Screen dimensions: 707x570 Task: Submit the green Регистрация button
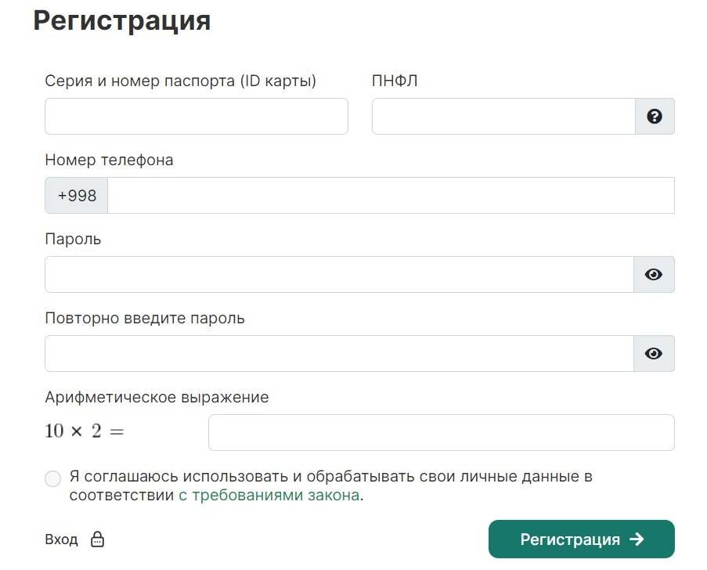point(581,539)
